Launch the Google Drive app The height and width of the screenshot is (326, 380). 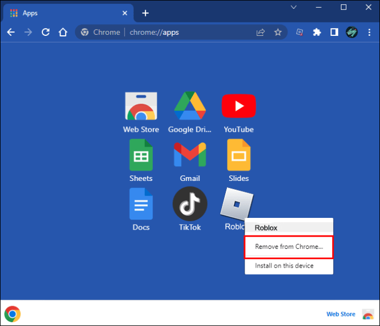pos(189,107)
